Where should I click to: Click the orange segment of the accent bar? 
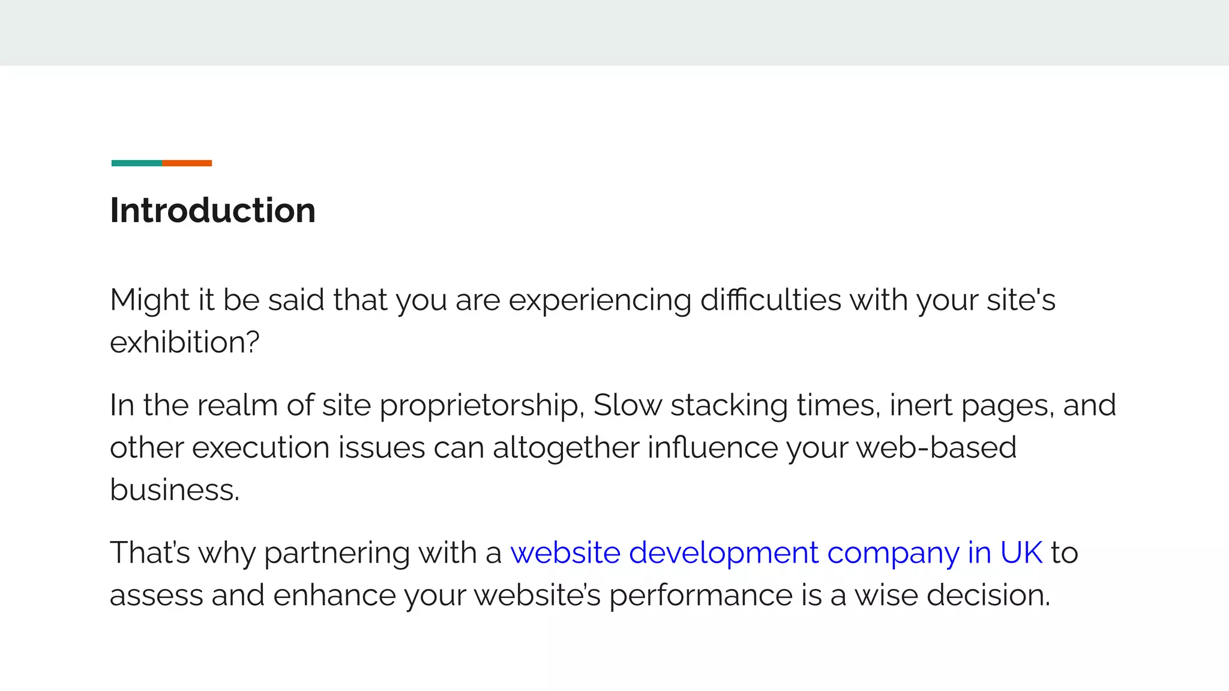pos(187,163)
